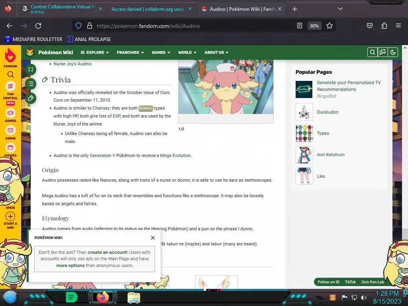Image resolution: width=408 pixels, height=306 pixels.
Task: Switch to the Access denied collabvm tab
Action: 147,9
